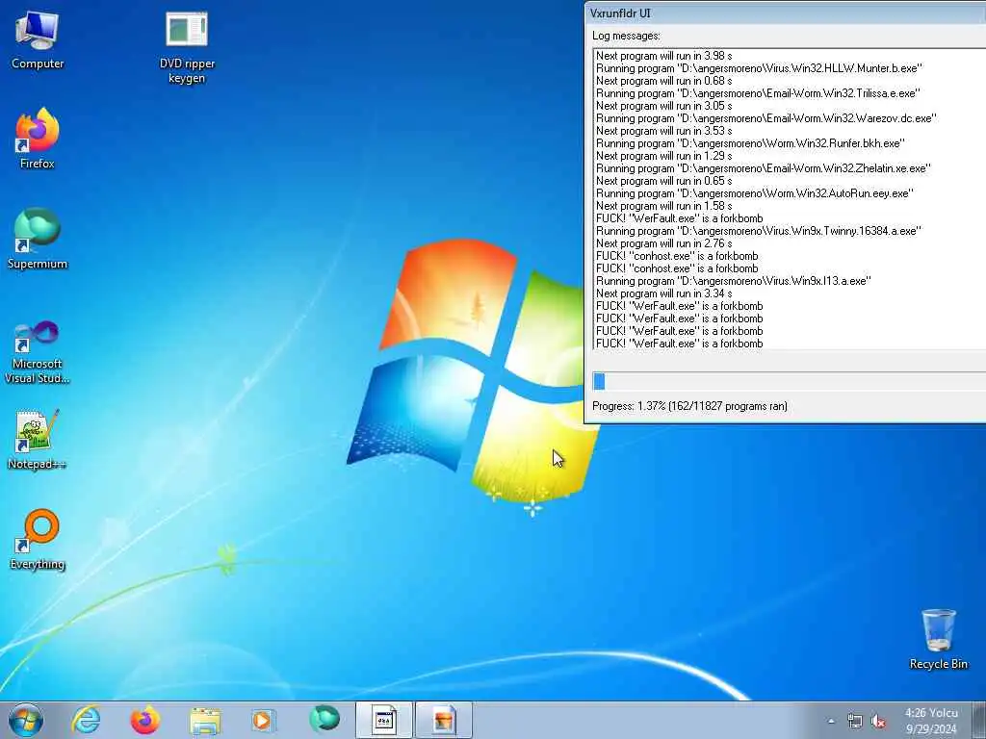
Task: Click the 'Log messages:' label
Action: [626, 36]
